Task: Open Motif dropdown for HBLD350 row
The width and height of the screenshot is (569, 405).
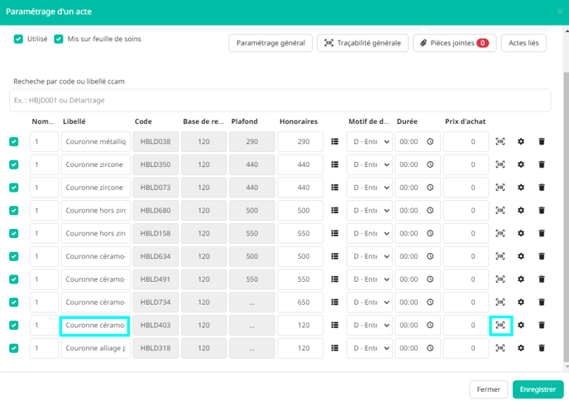Action: click(x=370, y=164)
